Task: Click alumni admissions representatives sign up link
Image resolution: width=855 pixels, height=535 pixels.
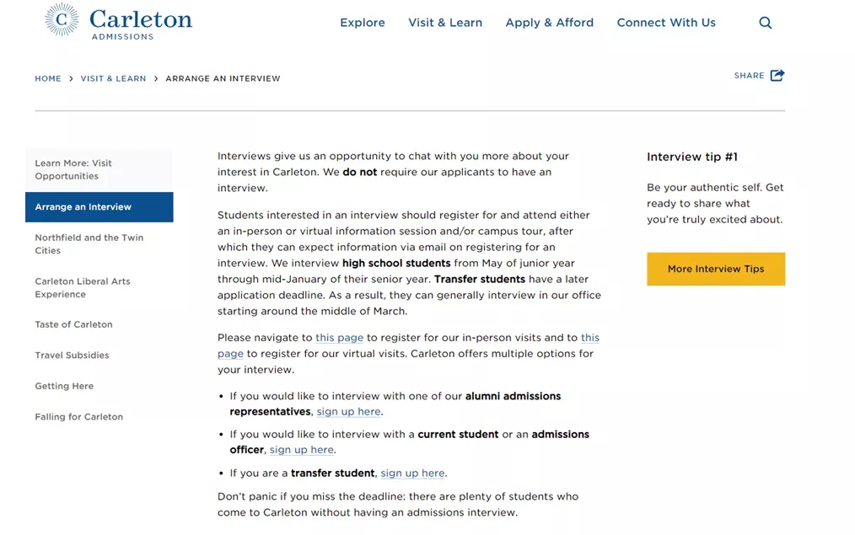Action: (x=348, y=412)
